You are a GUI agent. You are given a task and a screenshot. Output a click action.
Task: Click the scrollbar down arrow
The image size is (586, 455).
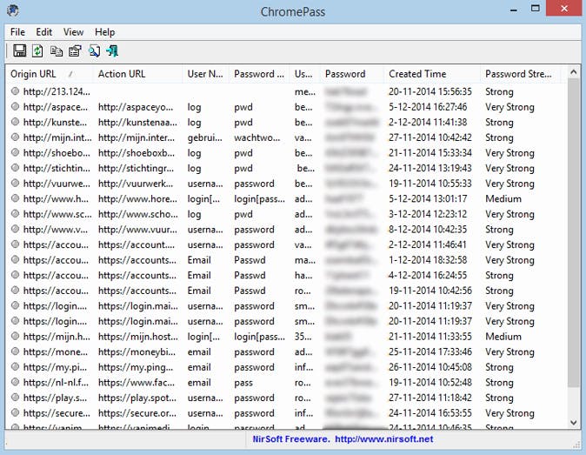coord(574,422)
